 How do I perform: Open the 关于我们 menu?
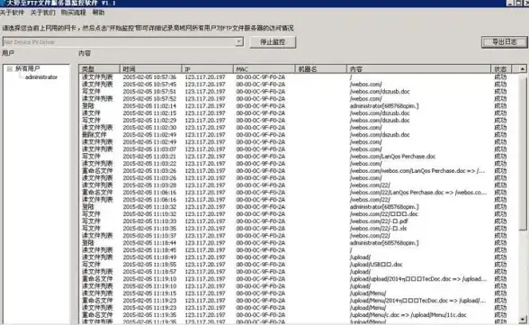click(x=42, y=13)
